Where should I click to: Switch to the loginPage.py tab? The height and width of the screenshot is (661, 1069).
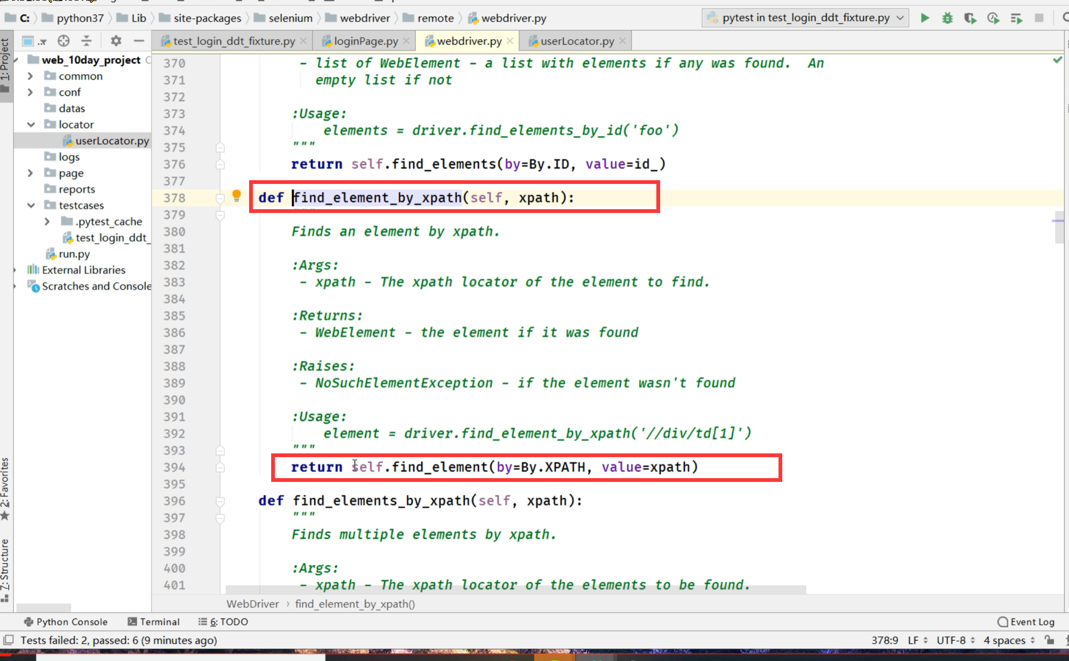coord(365,41)
